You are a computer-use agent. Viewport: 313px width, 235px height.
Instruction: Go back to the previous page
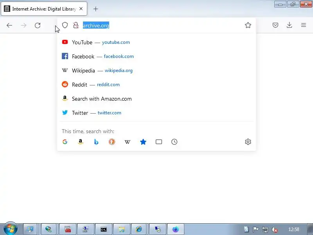click(9, 25)
